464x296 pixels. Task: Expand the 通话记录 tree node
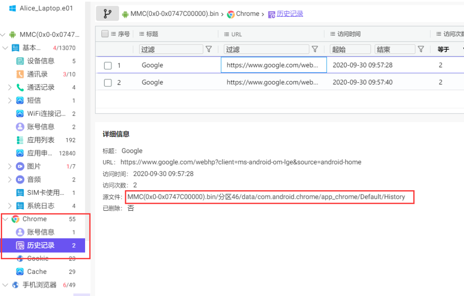click(10, 87)
